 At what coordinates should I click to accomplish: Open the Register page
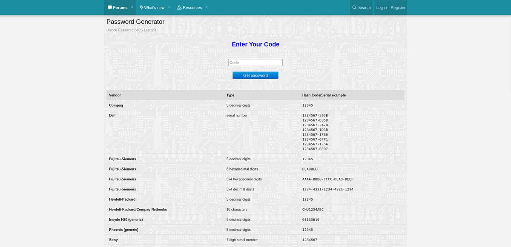398,7
